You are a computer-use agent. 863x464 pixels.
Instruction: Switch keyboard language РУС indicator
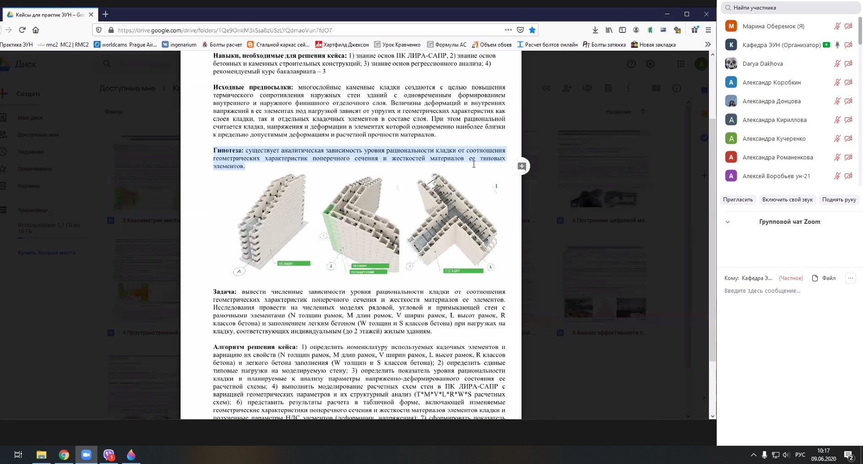point(800,455)
